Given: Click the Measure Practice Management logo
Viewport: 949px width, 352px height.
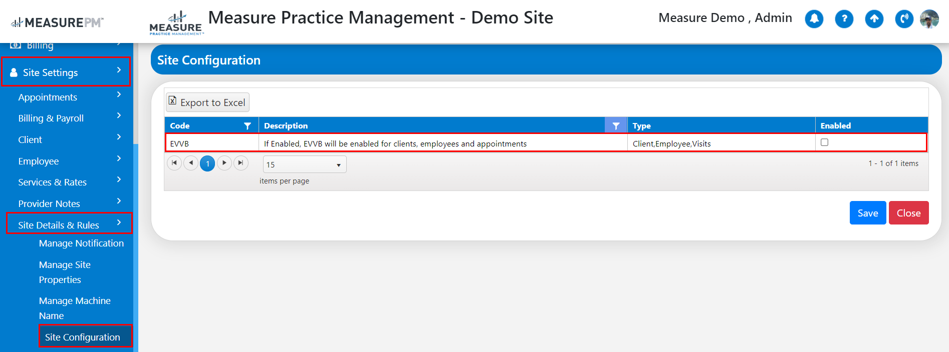Looking at the screenshot, I should click(176, 23).
